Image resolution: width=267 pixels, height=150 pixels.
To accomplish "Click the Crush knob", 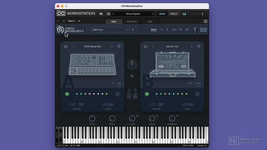I will (132, 118).
